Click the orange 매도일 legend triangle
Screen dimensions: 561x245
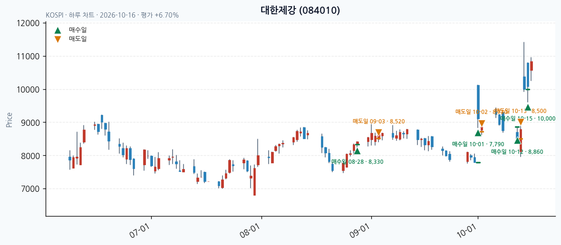click(x=58, y=39)
